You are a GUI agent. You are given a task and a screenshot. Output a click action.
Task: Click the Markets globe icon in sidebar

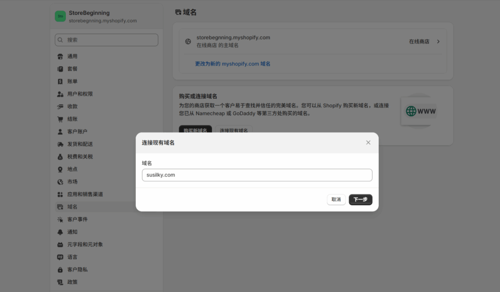[60, 182]
